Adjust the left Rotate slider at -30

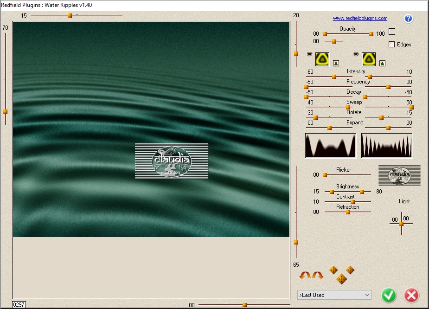tap(315, 118)
